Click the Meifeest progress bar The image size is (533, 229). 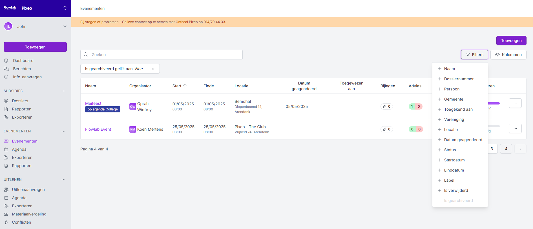[494, 103]
